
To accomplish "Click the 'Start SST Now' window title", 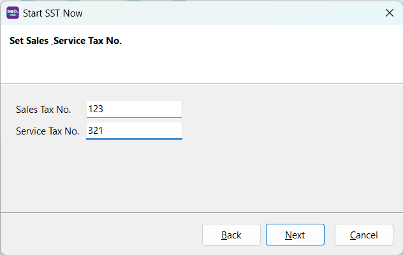I will coord(52,13).
